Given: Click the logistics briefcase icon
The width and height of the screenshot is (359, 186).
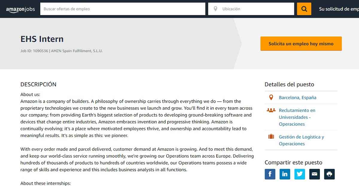Looking at the screenshot, I should (271, 137).
